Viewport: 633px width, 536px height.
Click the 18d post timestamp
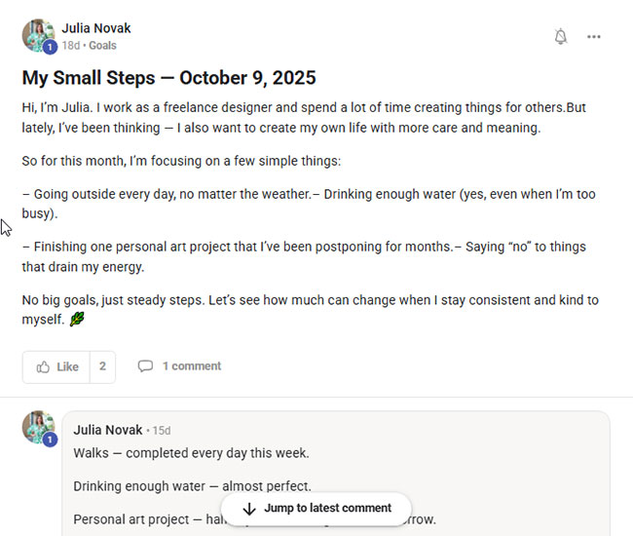[70, 46]
